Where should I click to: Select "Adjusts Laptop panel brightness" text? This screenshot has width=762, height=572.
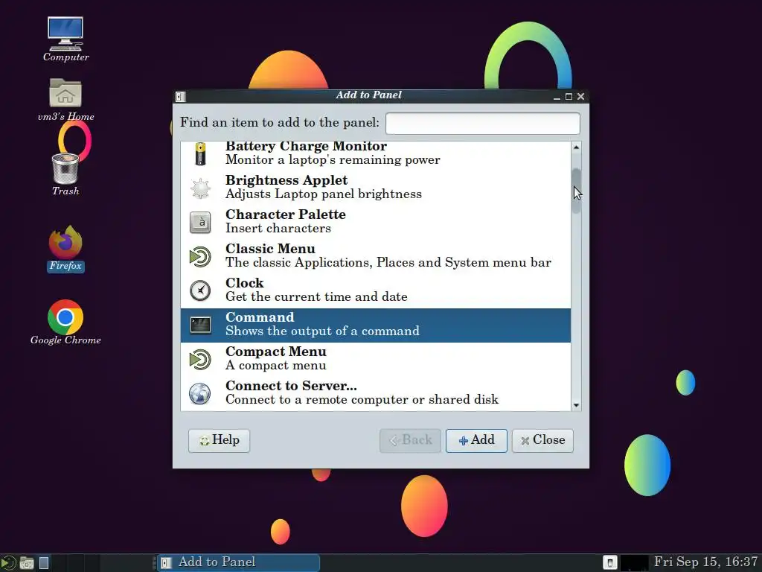324,194
